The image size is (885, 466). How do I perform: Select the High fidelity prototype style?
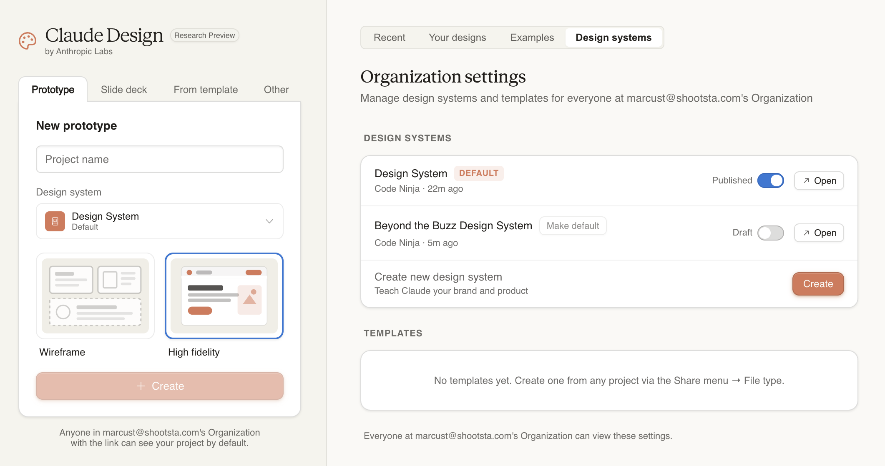tap(224, 296)
